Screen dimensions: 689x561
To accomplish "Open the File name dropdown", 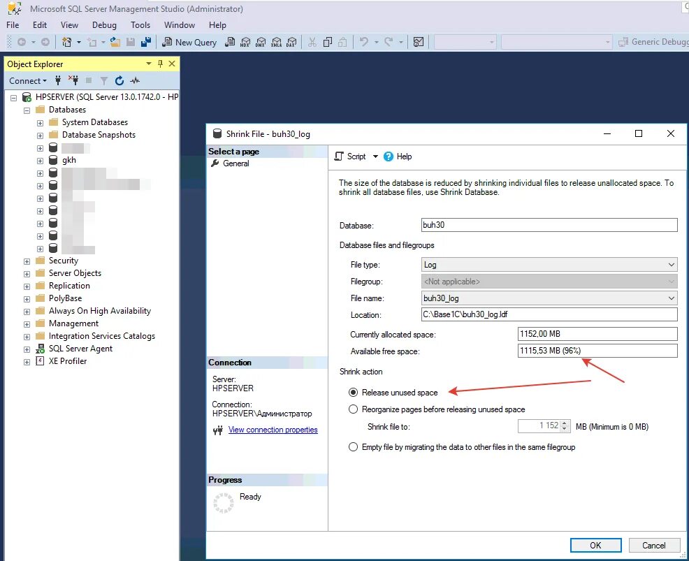I will pyautogui.click(x=671, y=298).
